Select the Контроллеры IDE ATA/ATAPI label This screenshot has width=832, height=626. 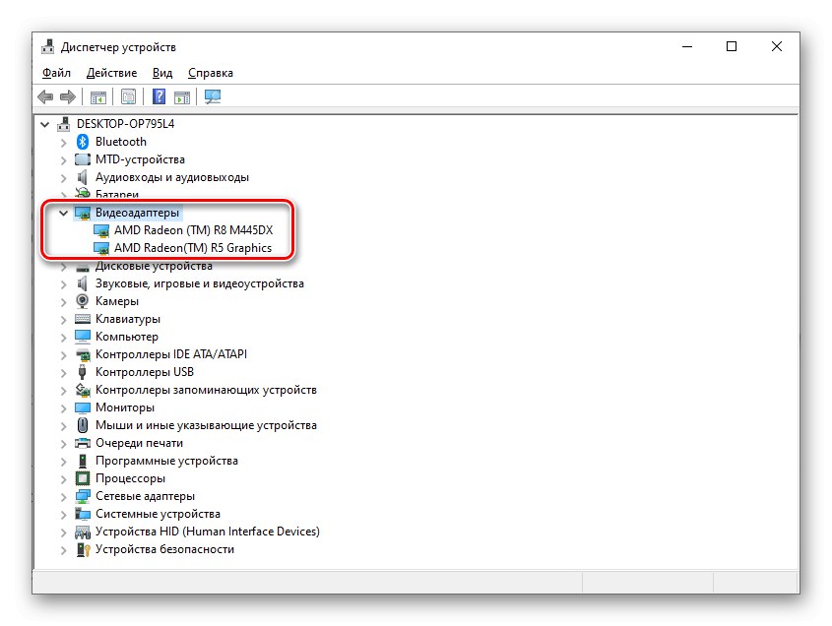coord(171,354)
